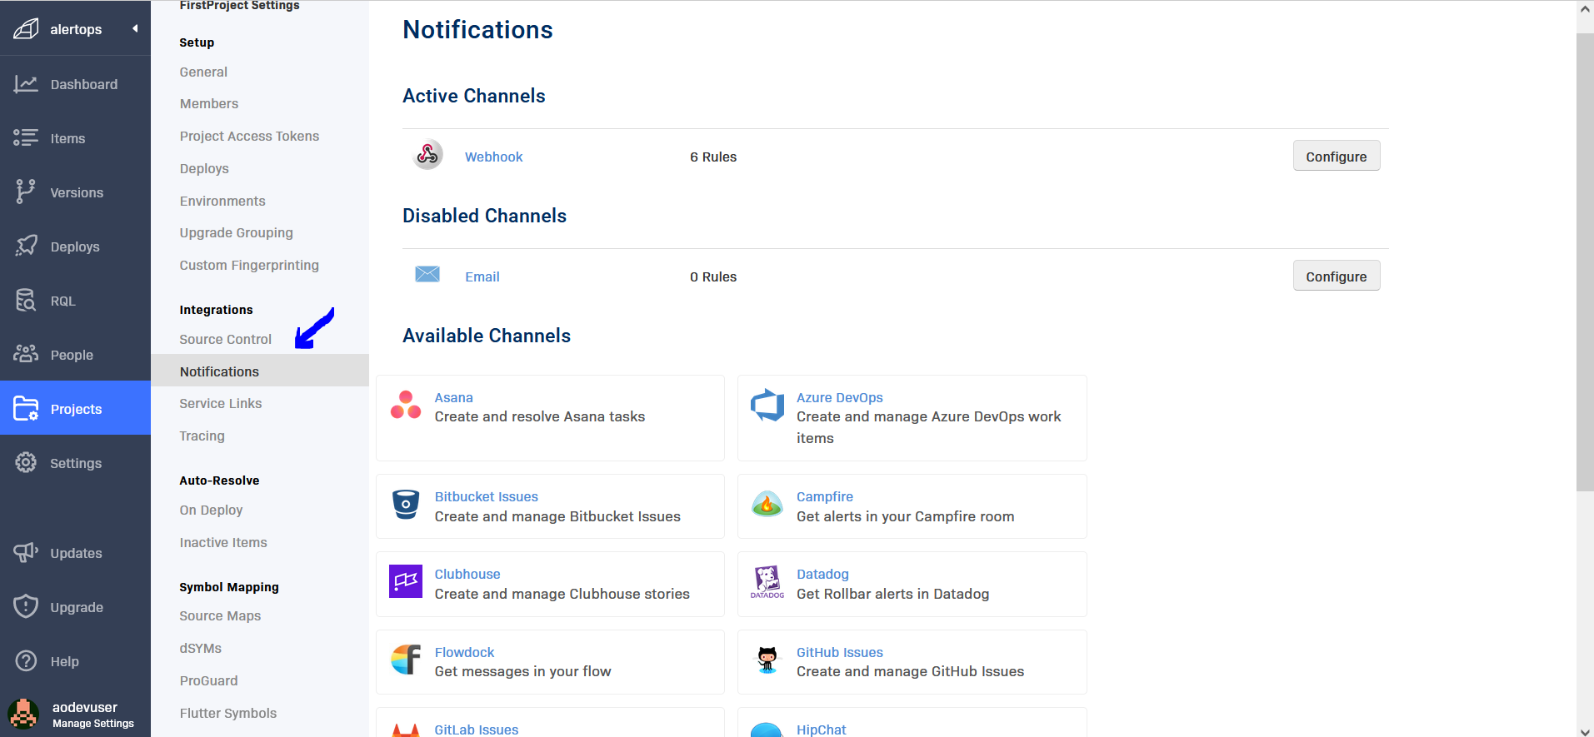Viewport: 1594px width, 737px height.
Task: Open the Items list icon
Action: (x=26, y=138)
